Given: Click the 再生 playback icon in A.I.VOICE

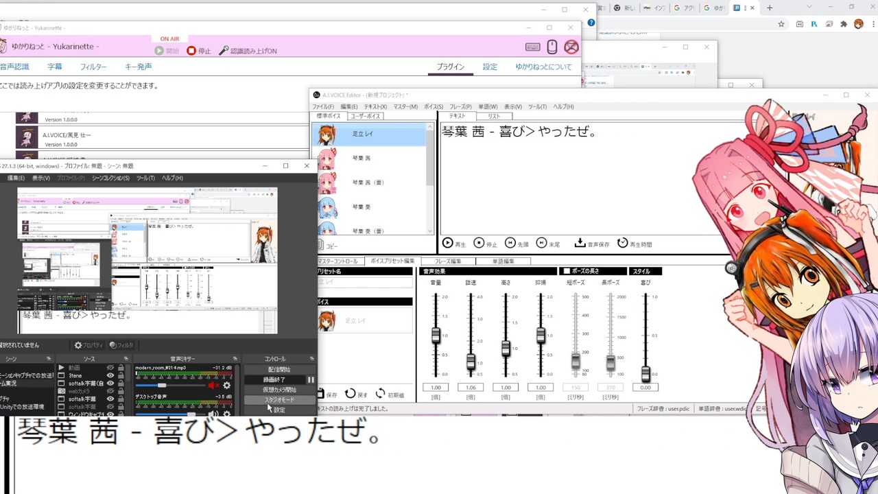Looking at the screenshot, I should pyautogui.click(x=448, y=243).
